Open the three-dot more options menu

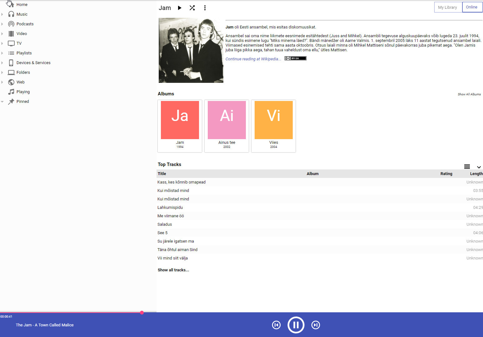click(x=205, y=8)
